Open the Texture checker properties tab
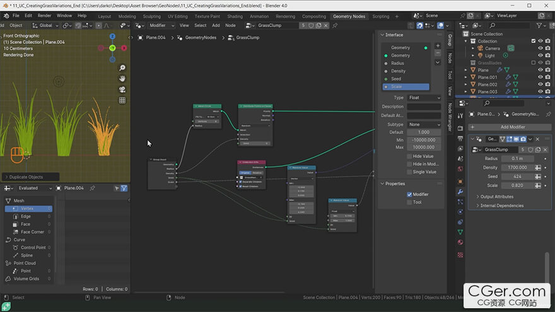Image resolution: width=555 pixels, height=312 pixels. click(x=460, y=255)
